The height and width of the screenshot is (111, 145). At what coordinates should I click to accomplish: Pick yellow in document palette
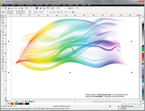point(14,104)
